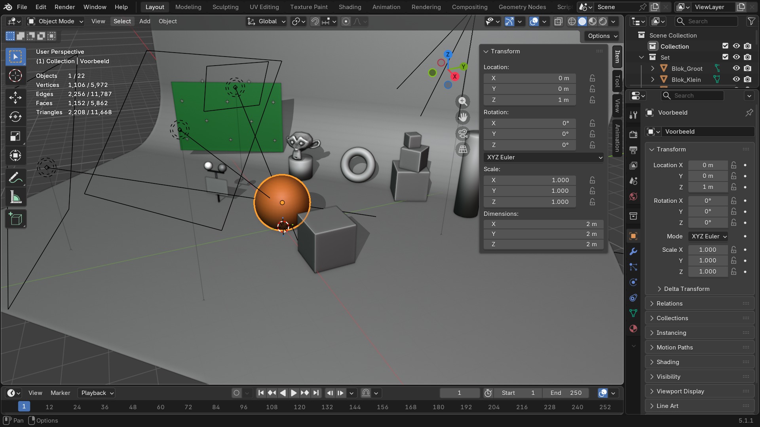
Task: Activate the Move tool
Action: [x=15, y=97]
